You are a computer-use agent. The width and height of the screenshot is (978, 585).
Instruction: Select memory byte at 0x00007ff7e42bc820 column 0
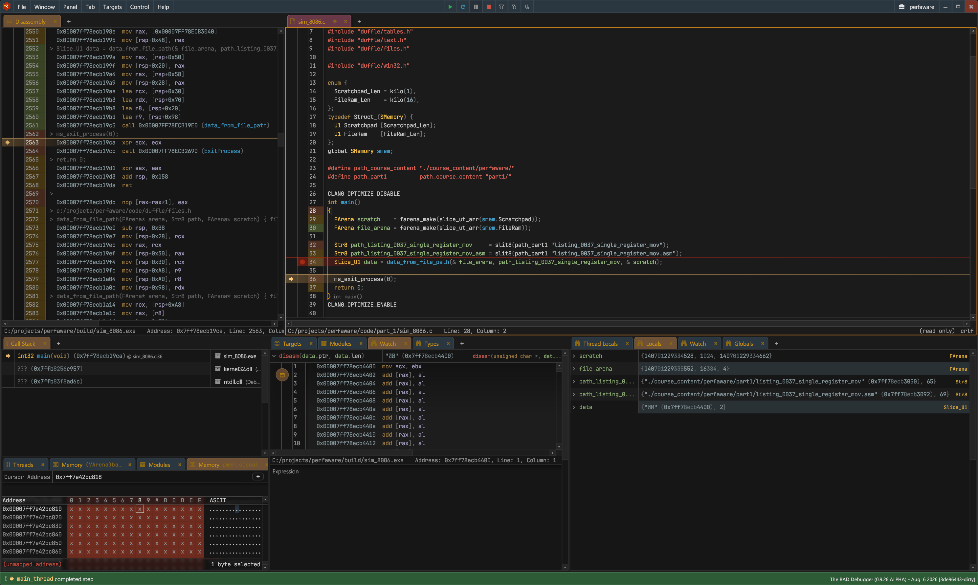(71, 518)
